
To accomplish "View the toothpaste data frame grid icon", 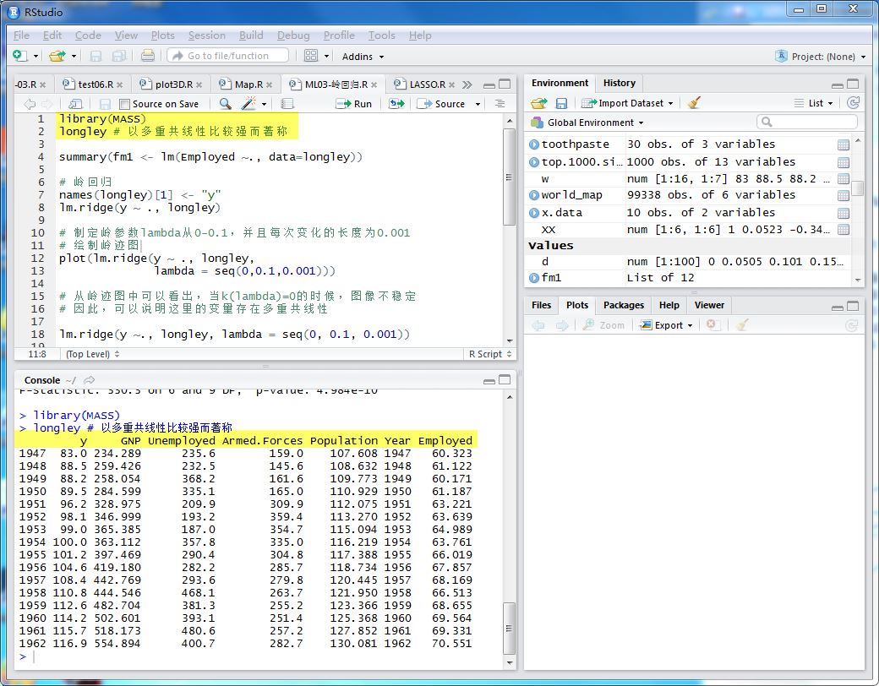I will tap(843, 144).
